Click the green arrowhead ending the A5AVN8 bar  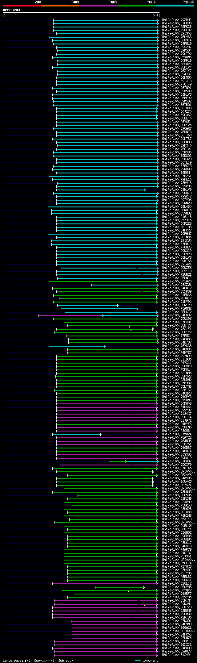pos(144,587)
